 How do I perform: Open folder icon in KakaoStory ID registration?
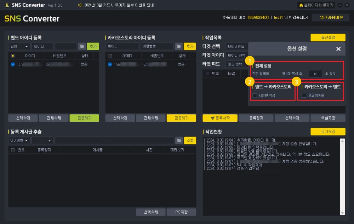point(179,46)
